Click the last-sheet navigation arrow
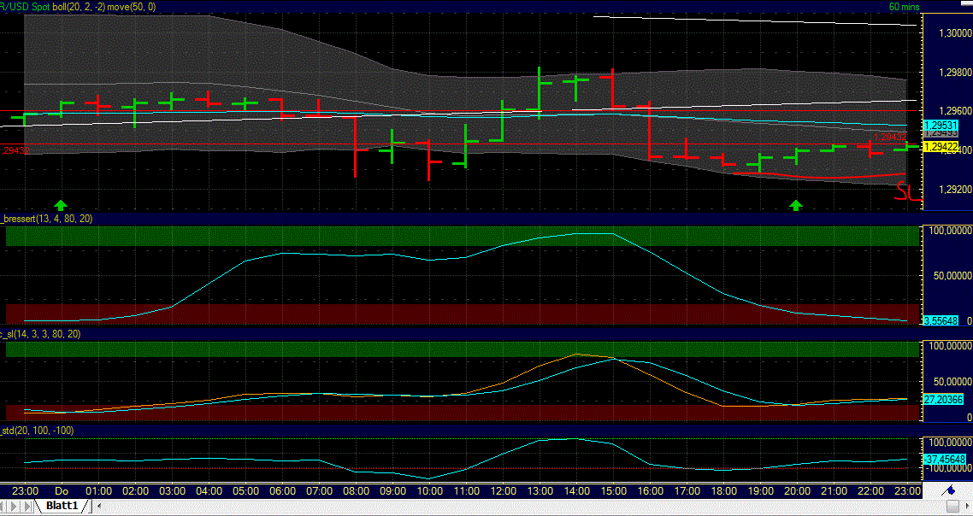This screenshot has height=516, width=973. (27, 505)
